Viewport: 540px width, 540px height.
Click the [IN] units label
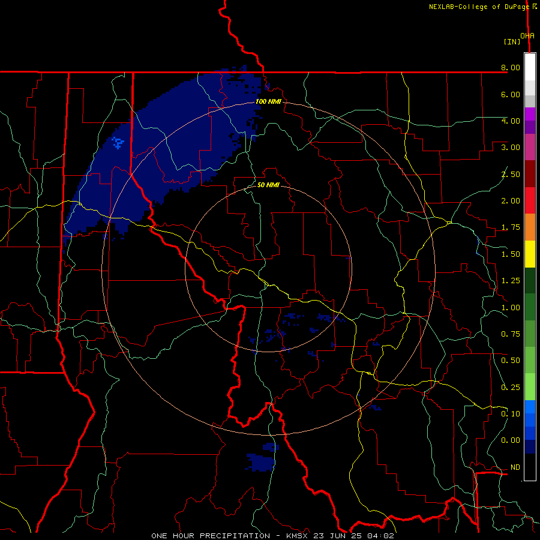[512, 41]
